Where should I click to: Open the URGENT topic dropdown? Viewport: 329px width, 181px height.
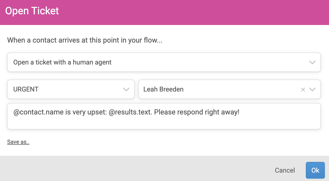71,89
